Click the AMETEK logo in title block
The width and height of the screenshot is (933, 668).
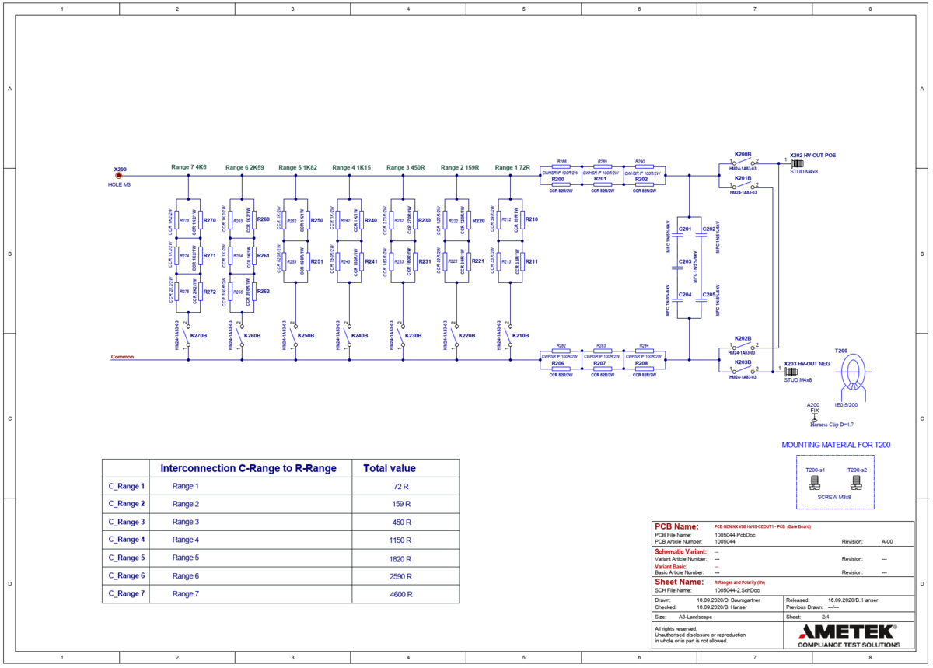(x=847, y=631)
